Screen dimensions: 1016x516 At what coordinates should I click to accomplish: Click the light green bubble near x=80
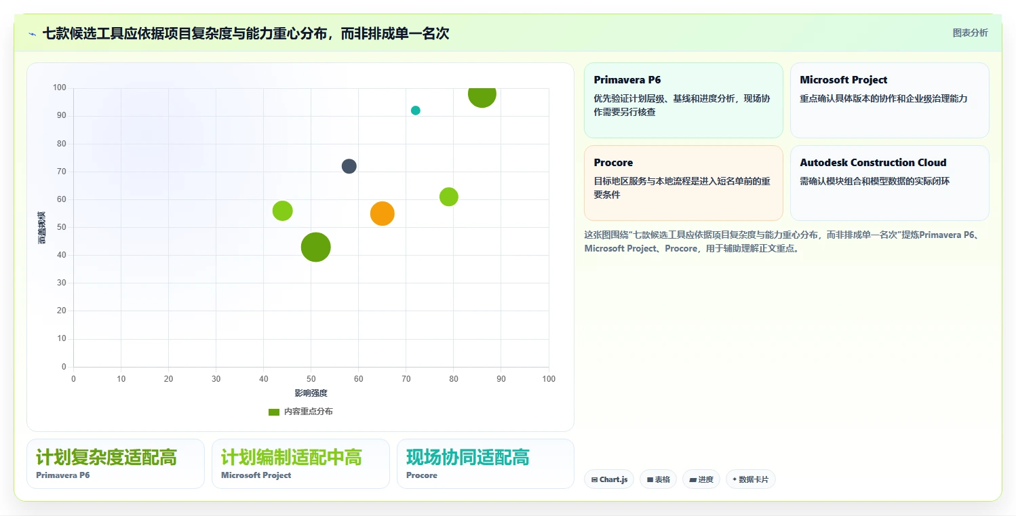click(449, 197)
